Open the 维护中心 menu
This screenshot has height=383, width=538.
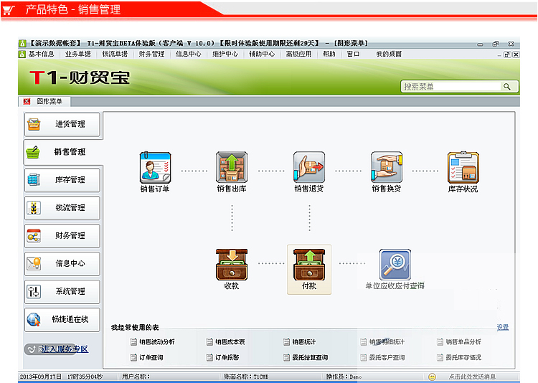click(x=225, y=55)
